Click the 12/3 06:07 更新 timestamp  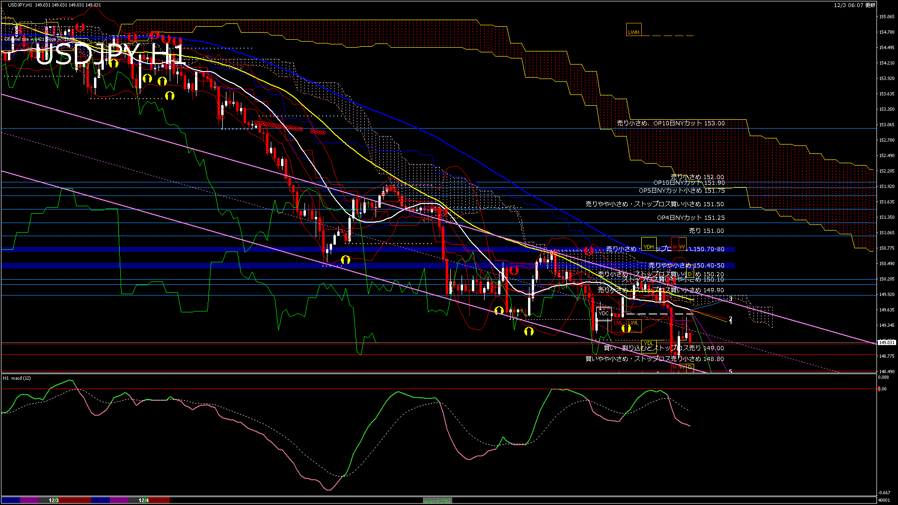pyautogui.click(x=855, y=5)
